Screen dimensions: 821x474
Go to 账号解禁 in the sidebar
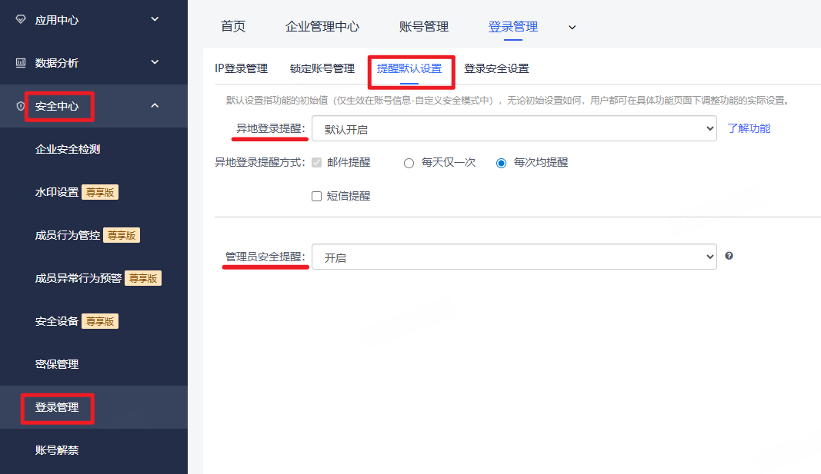point(57,450)
